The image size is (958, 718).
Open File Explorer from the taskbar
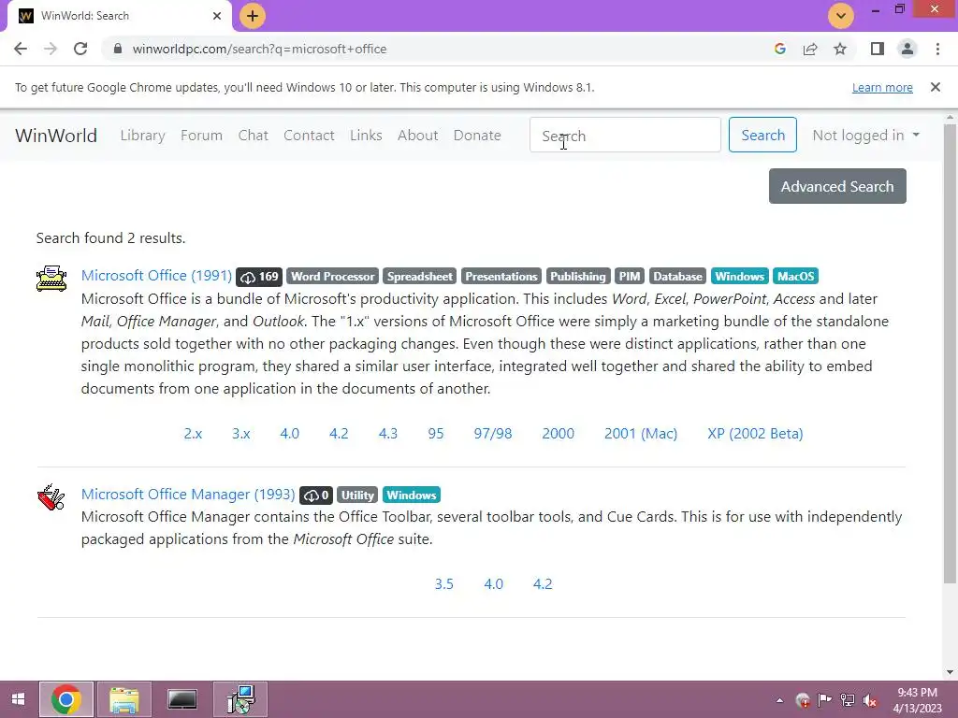[124, 699]
